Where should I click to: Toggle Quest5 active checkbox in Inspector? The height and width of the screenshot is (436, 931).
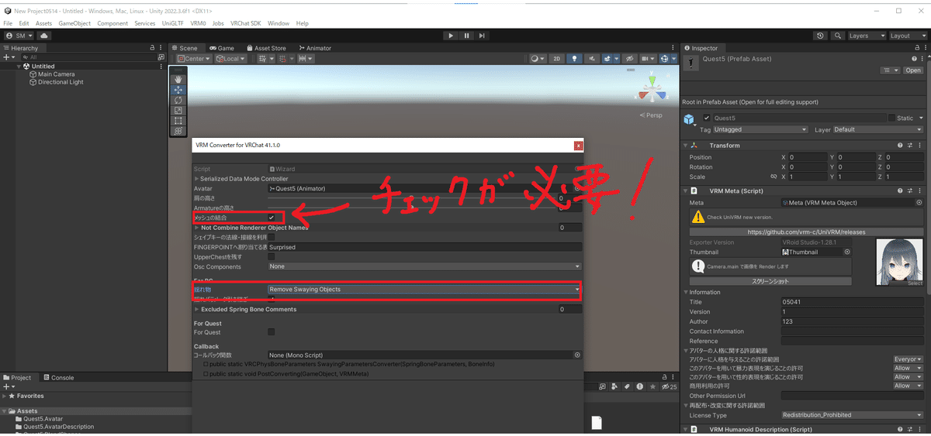point(707,118)
